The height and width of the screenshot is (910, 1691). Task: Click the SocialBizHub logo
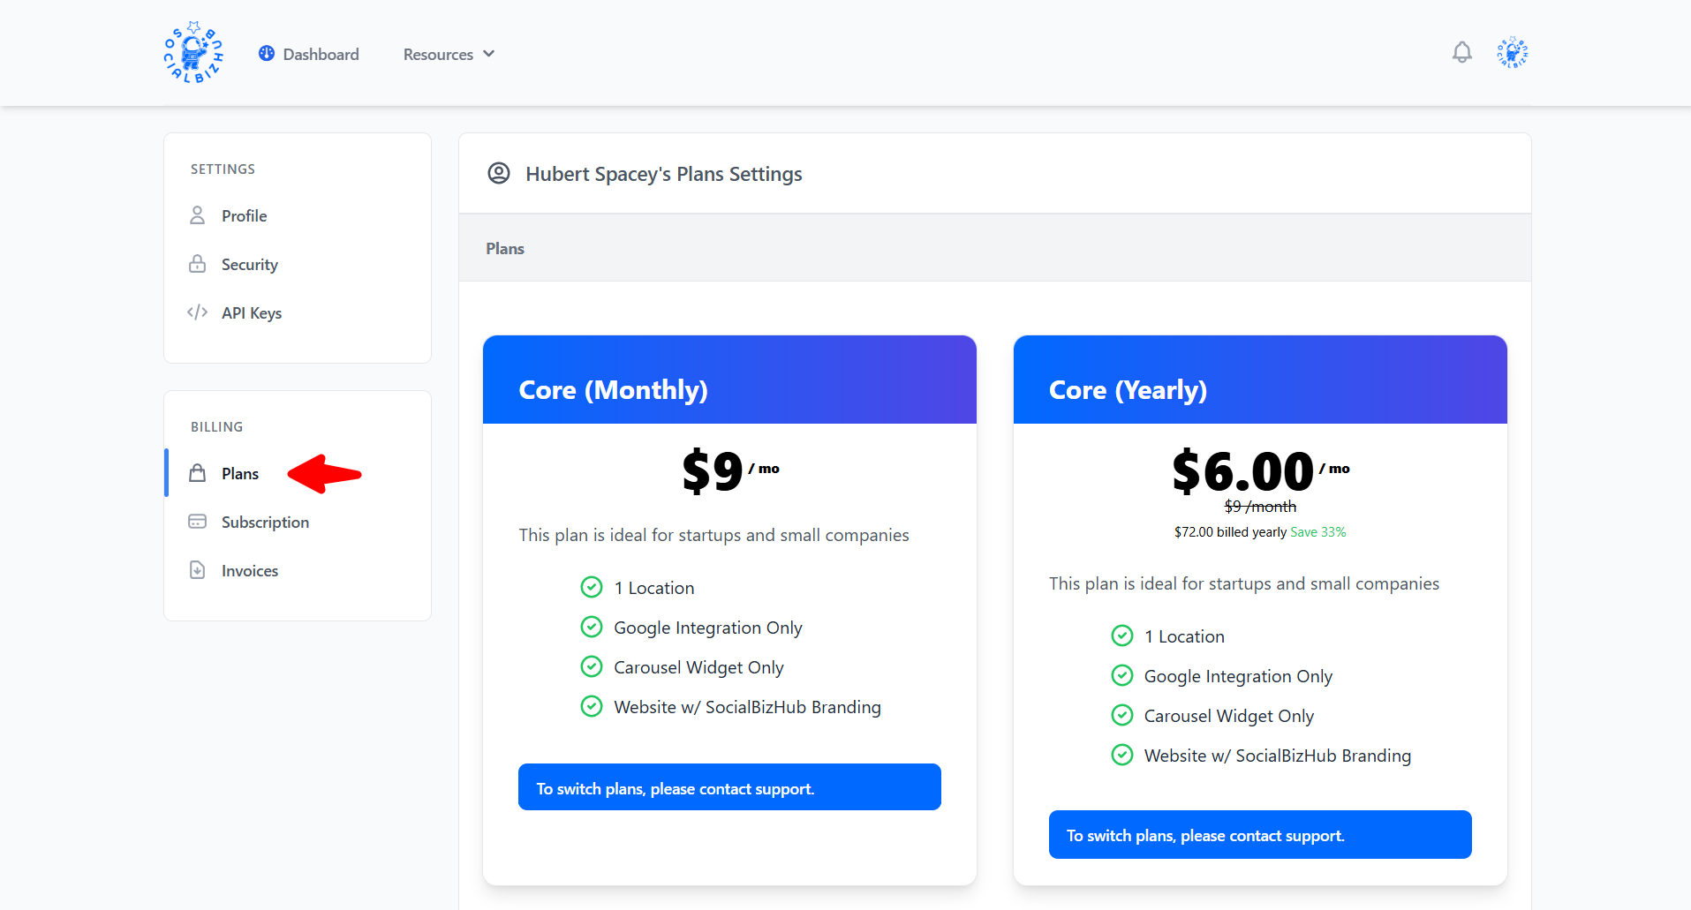click(193, 53)
